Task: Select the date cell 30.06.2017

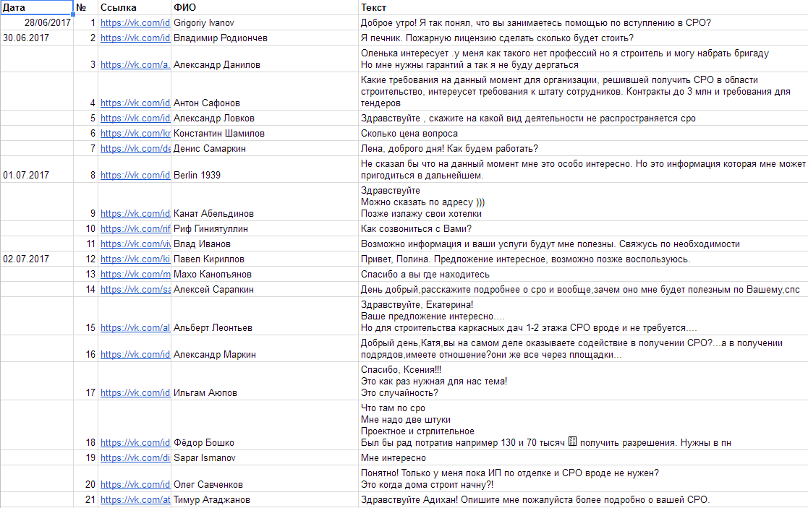Action: click(37, 38)
